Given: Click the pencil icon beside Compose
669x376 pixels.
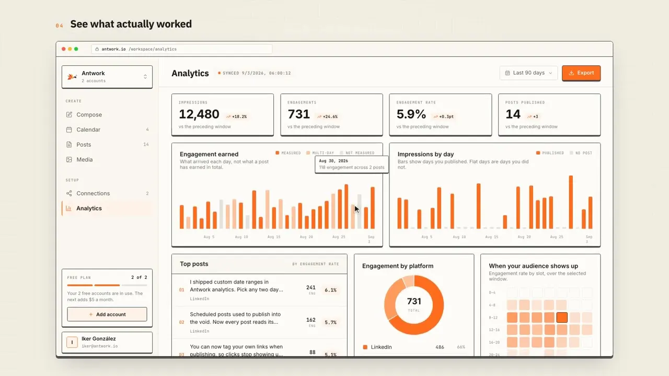Looking at the screenshot, I should click(x=70, y=115).
